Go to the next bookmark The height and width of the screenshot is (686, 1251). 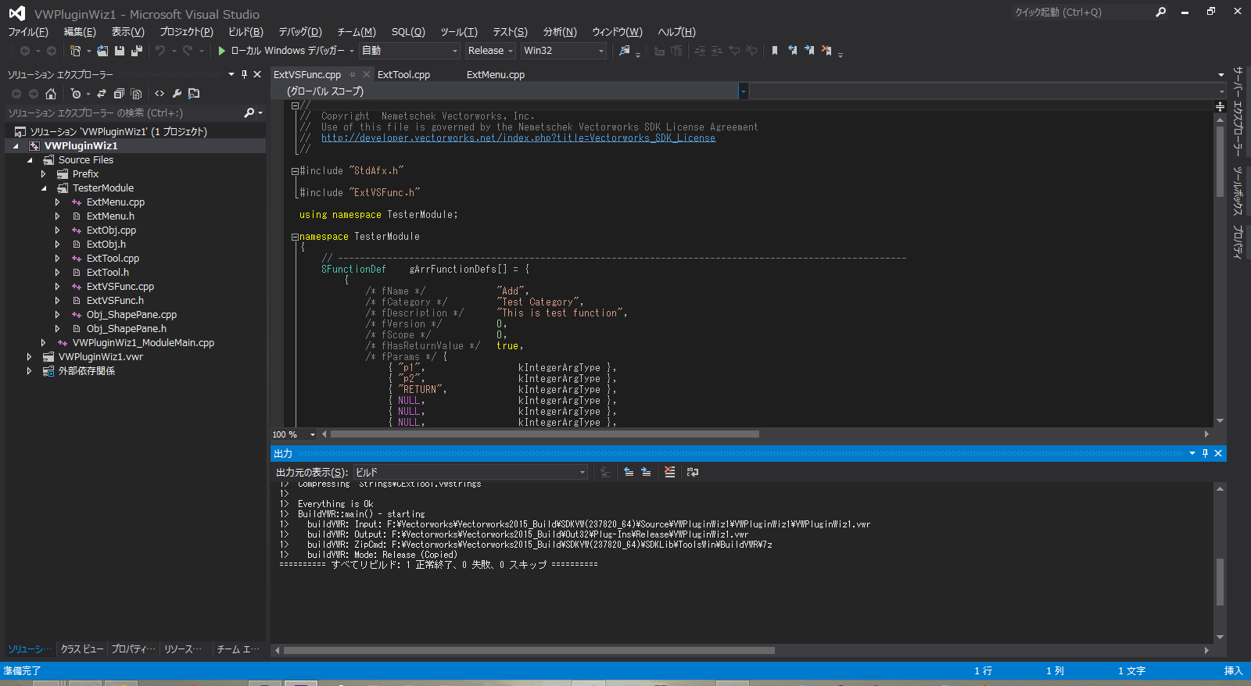coord(809,51)
